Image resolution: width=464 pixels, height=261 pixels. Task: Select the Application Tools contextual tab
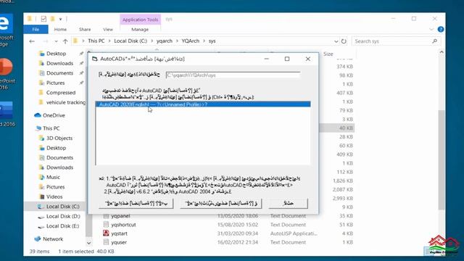(140, 20)
